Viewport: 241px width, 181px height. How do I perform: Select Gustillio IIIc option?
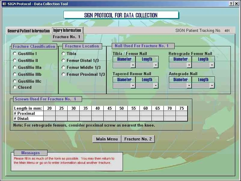click(15, 81)
